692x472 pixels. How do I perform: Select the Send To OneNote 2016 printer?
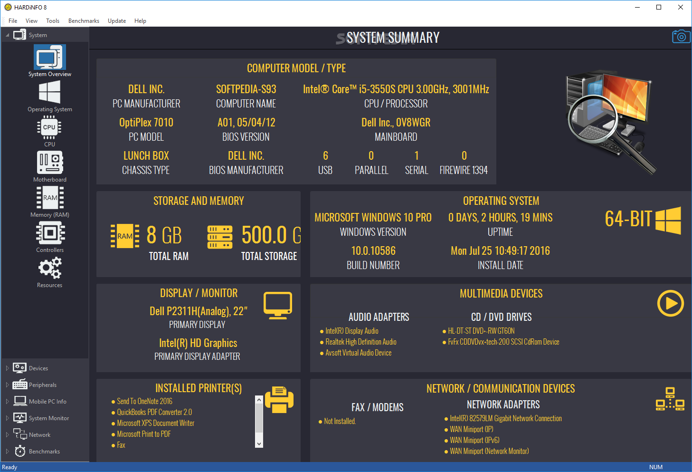pyautogui.click(x=144, y=401)
